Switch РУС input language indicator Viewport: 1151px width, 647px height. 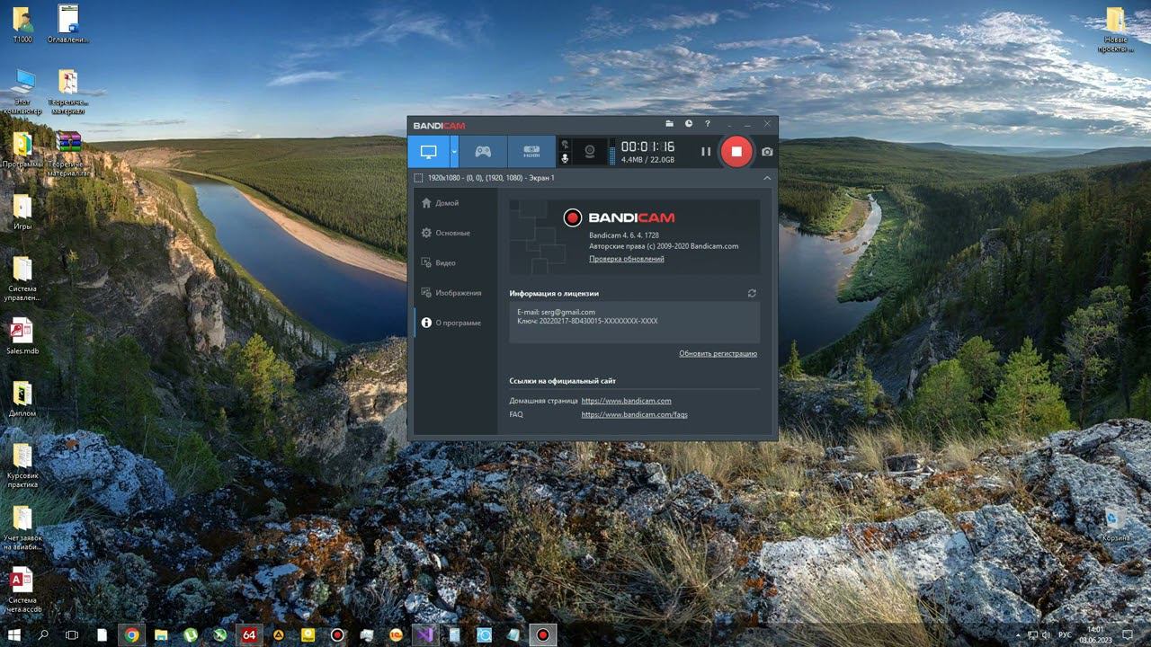pos(1064,635)
